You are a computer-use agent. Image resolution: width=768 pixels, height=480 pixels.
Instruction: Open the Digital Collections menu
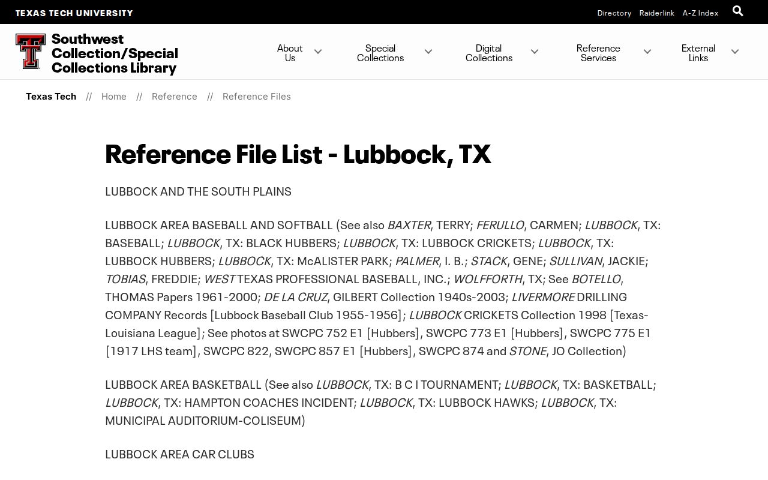point(489,53)
